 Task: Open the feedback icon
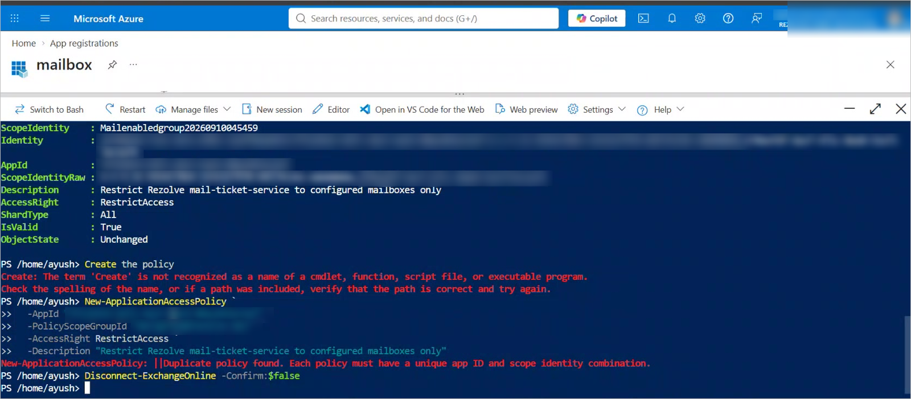point(756,18)
